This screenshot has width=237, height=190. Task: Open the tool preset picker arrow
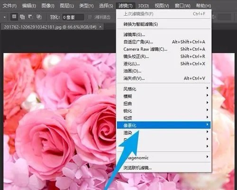5,17
